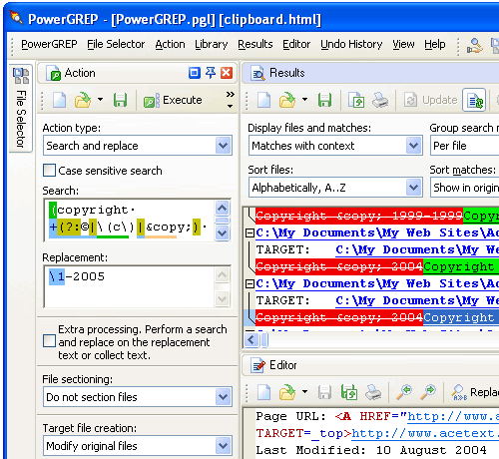Click inside the Replacement text field
The image size is (499, 459).
[130, 286]
